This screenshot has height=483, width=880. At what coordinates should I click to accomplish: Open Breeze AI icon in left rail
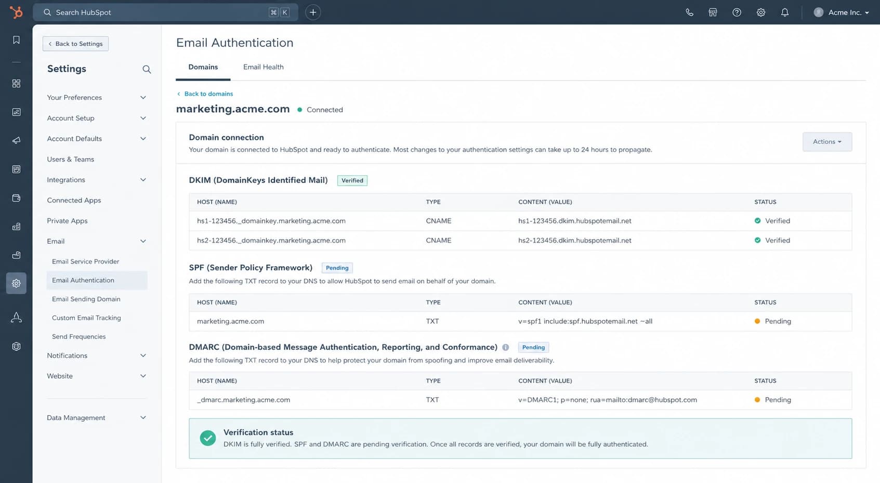(16, 317)
